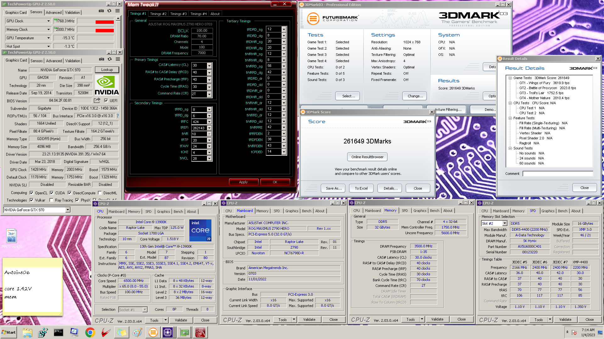Click the monitor with checkmark taskbar icon
Screen dimensions: 604x339
(x=74, y=332)
